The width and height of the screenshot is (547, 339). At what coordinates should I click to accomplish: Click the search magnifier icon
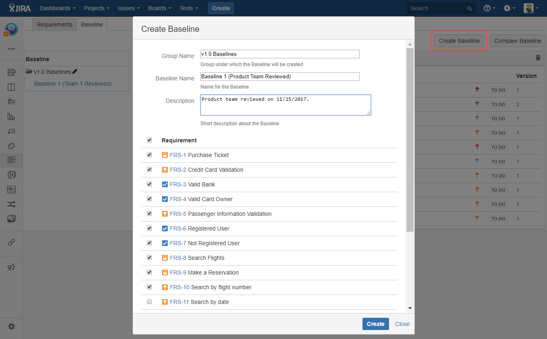469,8
